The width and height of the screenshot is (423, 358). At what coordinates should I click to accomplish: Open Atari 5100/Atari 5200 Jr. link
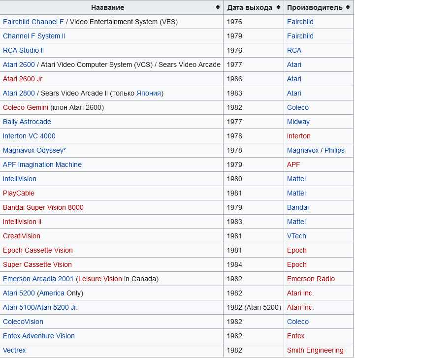(x=40, y=308)
